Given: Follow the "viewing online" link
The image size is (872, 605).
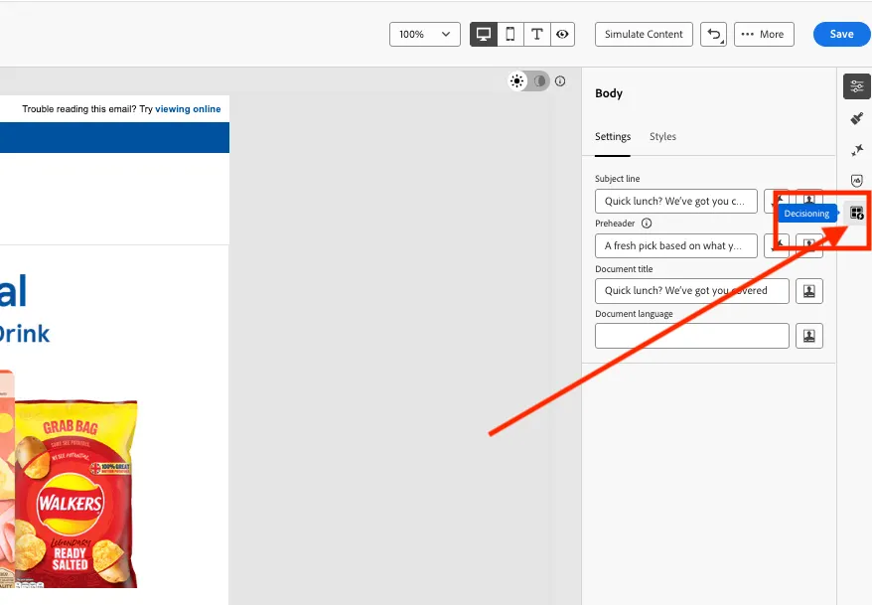Looking at the screenshot, I should point(188,109).
